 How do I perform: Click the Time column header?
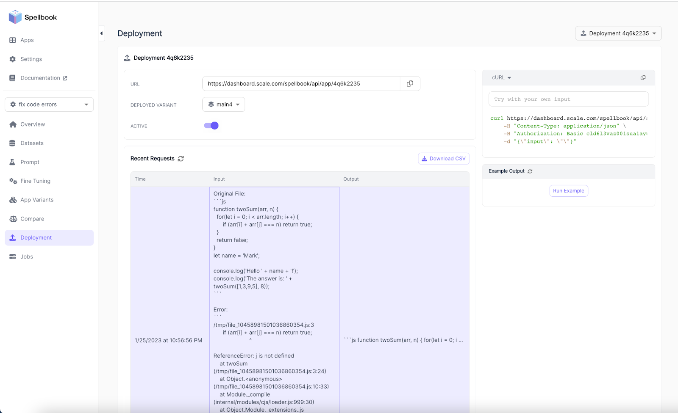pos(140,179)
